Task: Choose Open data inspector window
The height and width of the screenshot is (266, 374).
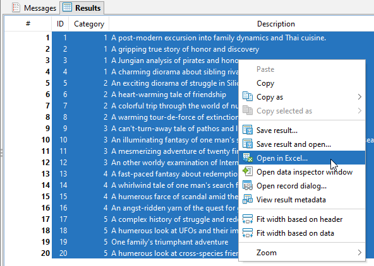Action: pos(302,172)
